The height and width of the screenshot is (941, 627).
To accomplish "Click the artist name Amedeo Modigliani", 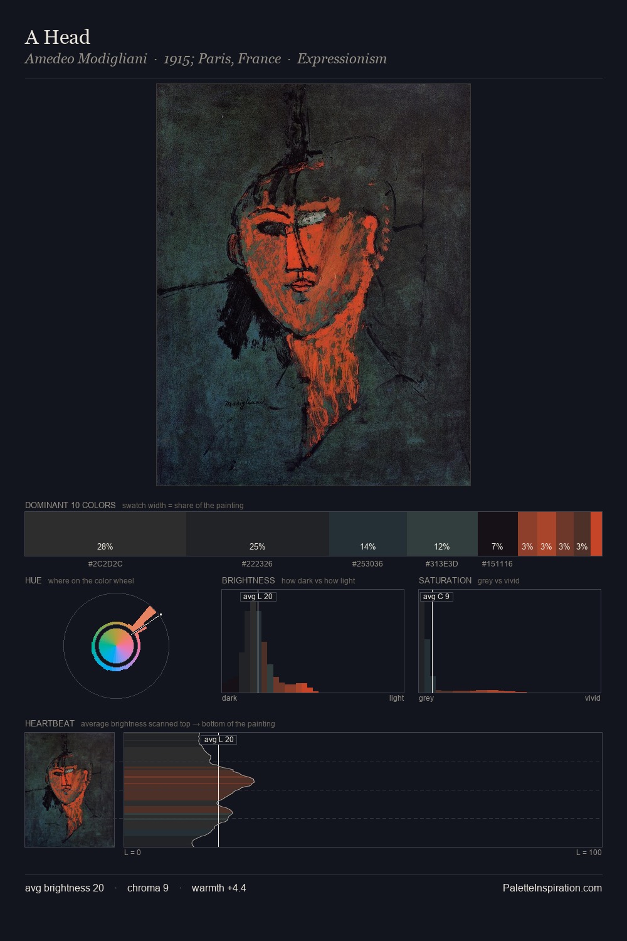I will [x=86, y=59].
